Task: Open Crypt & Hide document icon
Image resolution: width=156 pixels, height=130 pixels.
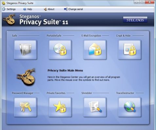Action: [130, 50]
